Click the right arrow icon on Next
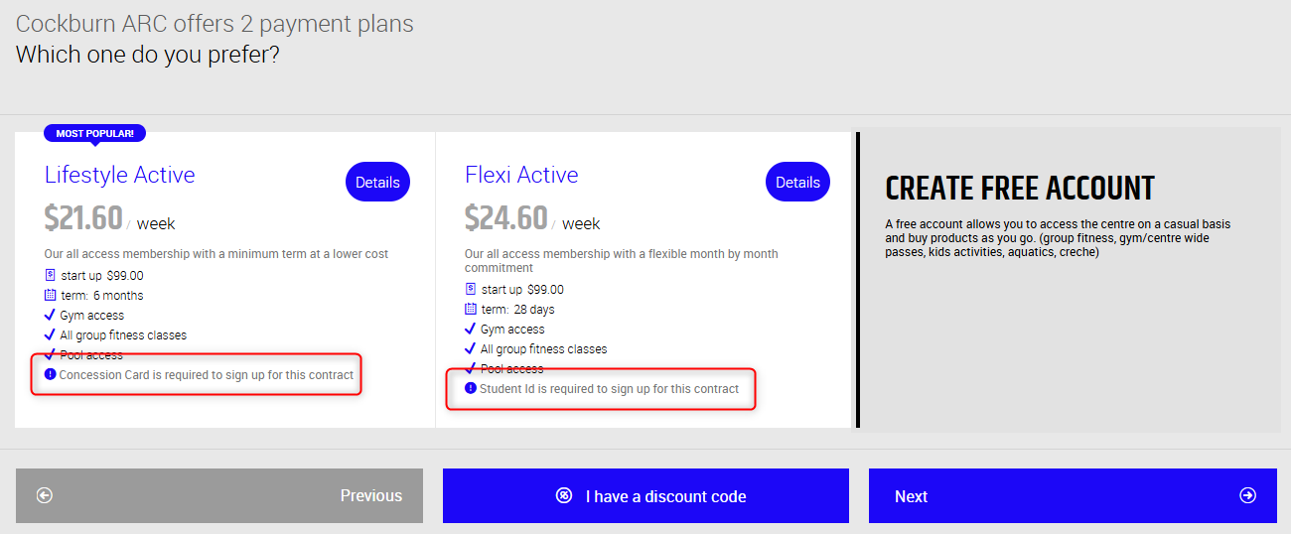 [1247, 495]
